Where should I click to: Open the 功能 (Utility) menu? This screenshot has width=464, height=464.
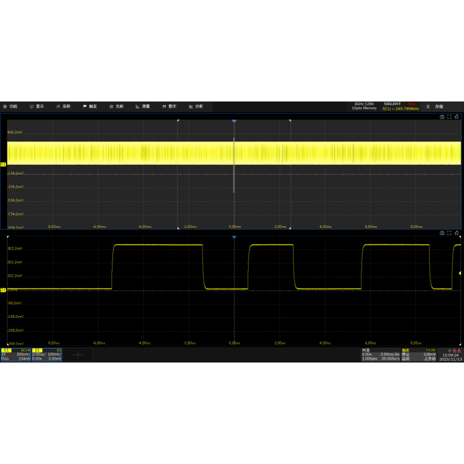pos(10,107)
